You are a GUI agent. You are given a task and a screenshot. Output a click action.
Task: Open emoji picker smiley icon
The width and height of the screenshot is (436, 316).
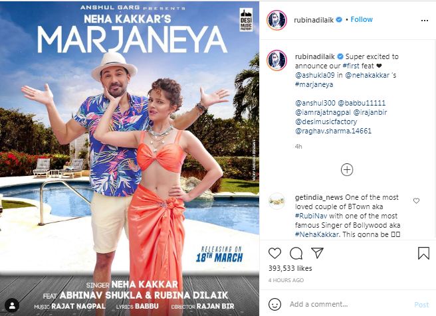pos(274,304)
